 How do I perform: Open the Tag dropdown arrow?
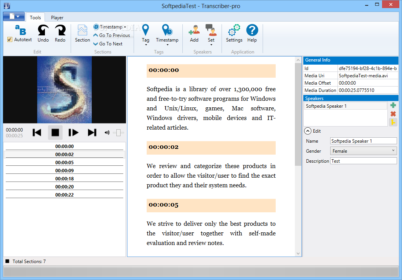[146, 45]
